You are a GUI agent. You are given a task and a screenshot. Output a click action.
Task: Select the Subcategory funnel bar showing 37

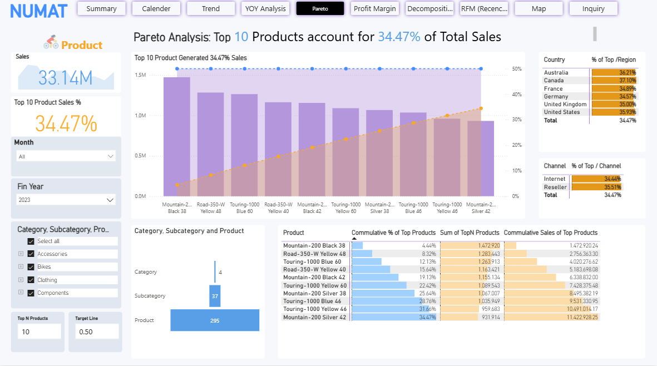pyautogui.click(x=215, y=296)
